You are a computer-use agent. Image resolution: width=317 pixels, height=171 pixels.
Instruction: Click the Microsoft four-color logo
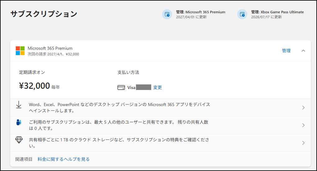pos(20,51)
